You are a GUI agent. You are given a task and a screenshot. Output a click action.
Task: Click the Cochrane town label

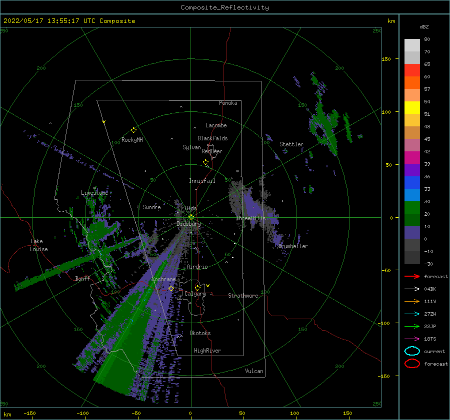point(163,279)
